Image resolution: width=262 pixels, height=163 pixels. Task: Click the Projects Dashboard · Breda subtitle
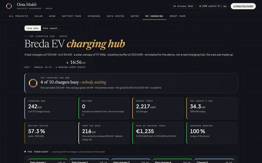point(35,8)
